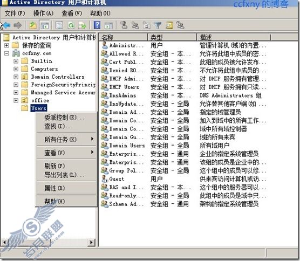The width and height of the screenshot is (300, 261).
Task: Expand the 保存的查询 tree node
Action: (x=6, y=45)
